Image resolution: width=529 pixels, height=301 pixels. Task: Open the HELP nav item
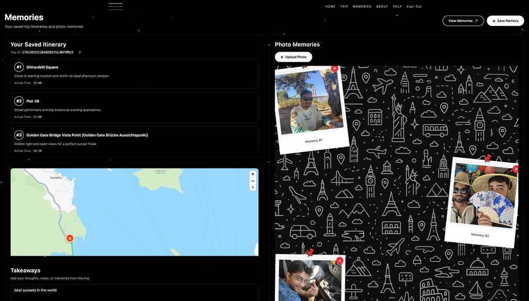click(x=397, y=6)
